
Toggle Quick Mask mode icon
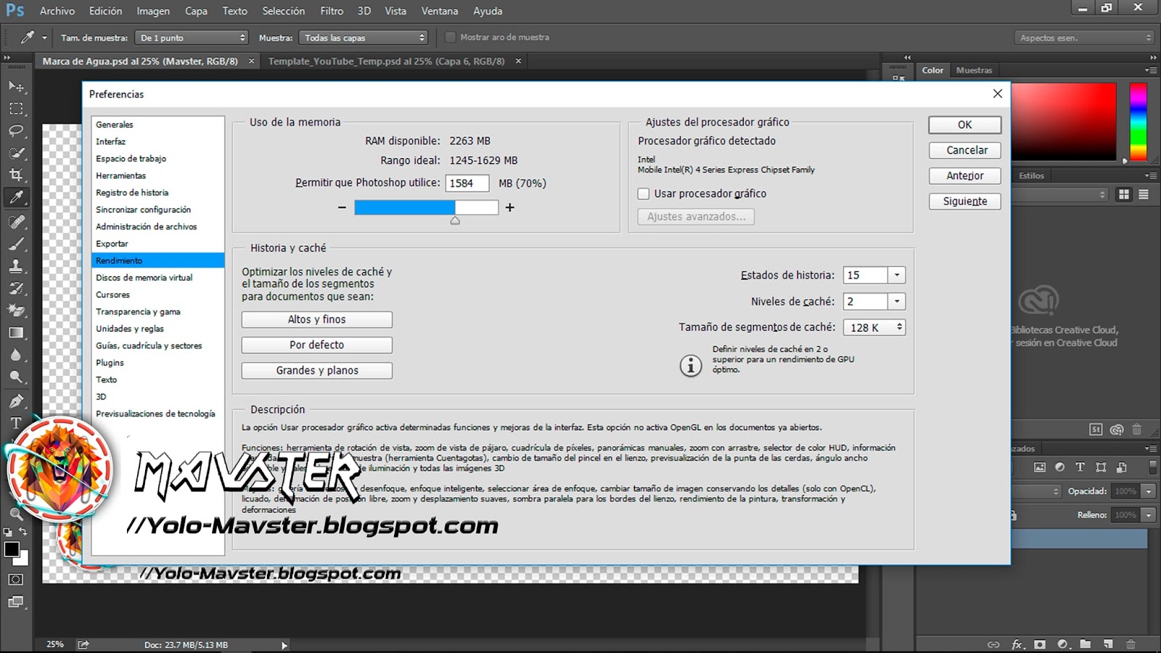[x=16, y=580]
